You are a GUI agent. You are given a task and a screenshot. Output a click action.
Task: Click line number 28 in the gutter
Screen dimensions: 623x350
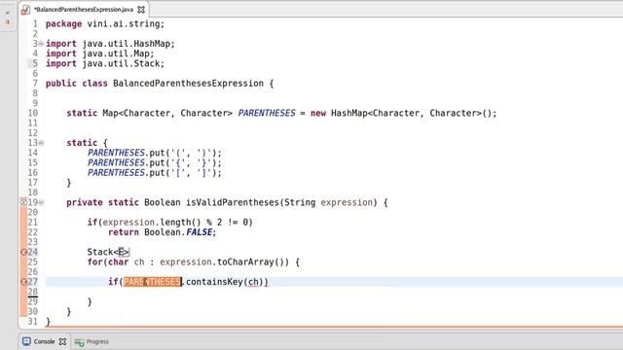(32, 292)
